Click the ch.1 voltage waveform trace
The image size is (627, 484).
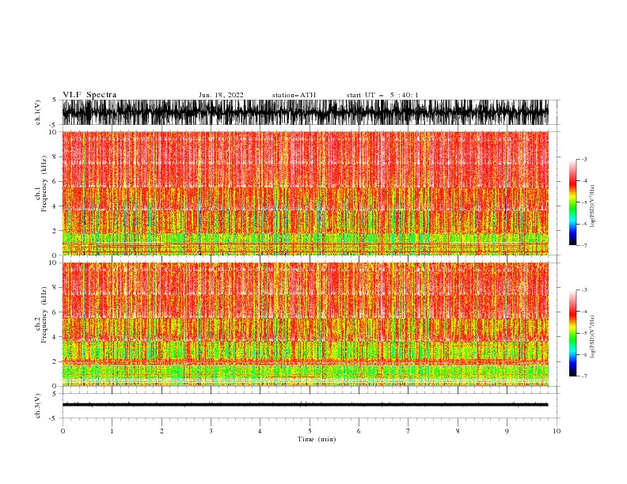(x=306, y=112)
